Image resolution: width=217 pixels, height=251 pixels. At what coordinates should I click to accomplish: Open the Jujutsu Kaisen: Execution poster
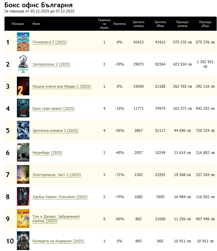21,197
